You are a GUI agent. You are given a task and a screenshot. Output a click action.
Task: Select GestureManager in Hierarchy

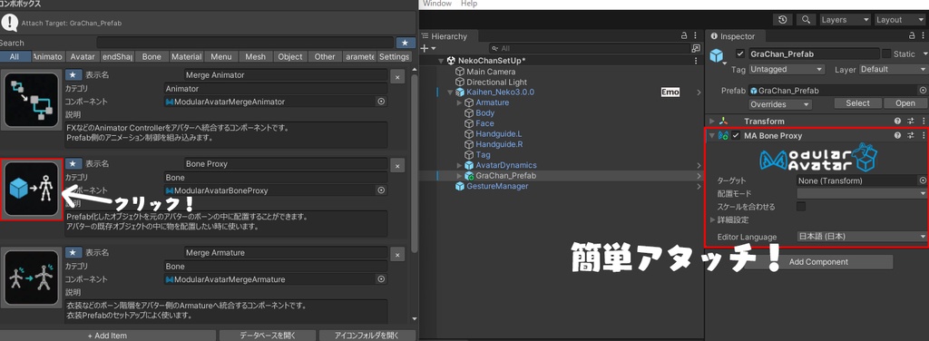pos(496,186)
